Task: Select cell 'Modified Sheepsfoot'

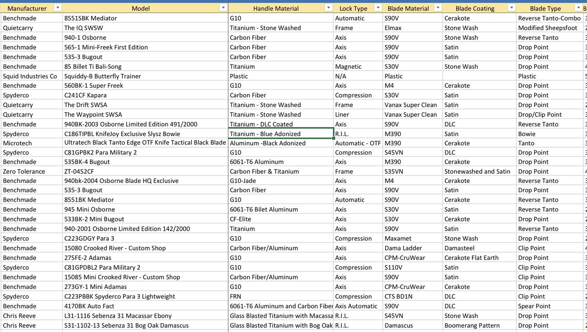Action: click(550, 28)
